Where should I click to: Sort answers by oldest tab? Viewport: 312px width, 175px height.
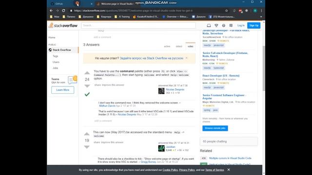point(179,46)
